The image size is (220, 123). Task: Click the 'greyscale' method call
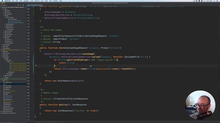(x=103, y=69)
